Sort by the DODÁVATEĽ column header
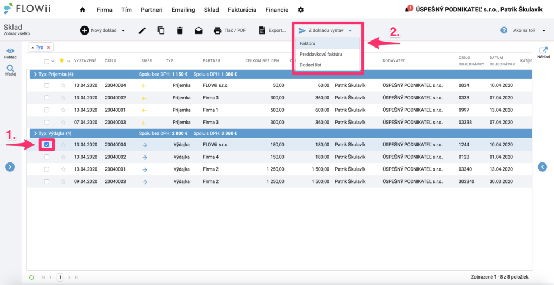Screen dimensions: 554x285 point(394,60)
